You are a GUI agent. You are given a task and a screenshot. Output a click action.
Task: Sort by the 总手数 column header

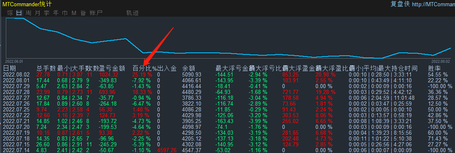click(46, 68)
